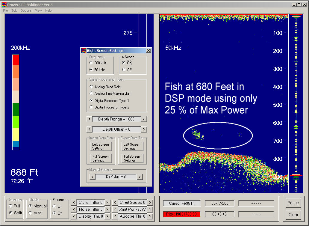The width and height of the screenshot is (309, 226).
Task: Select Analog Time-Varying Gain processing
Action: coord(91,94)
